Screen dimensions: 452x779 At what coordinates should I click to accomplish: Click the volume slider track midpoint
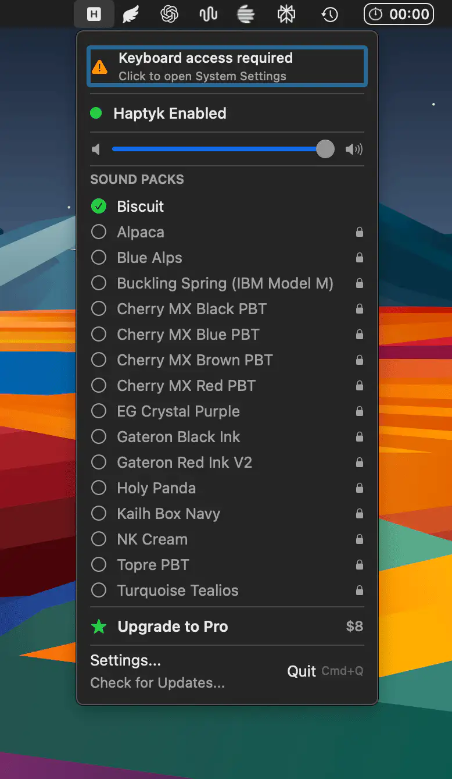(x=218, y=150)
